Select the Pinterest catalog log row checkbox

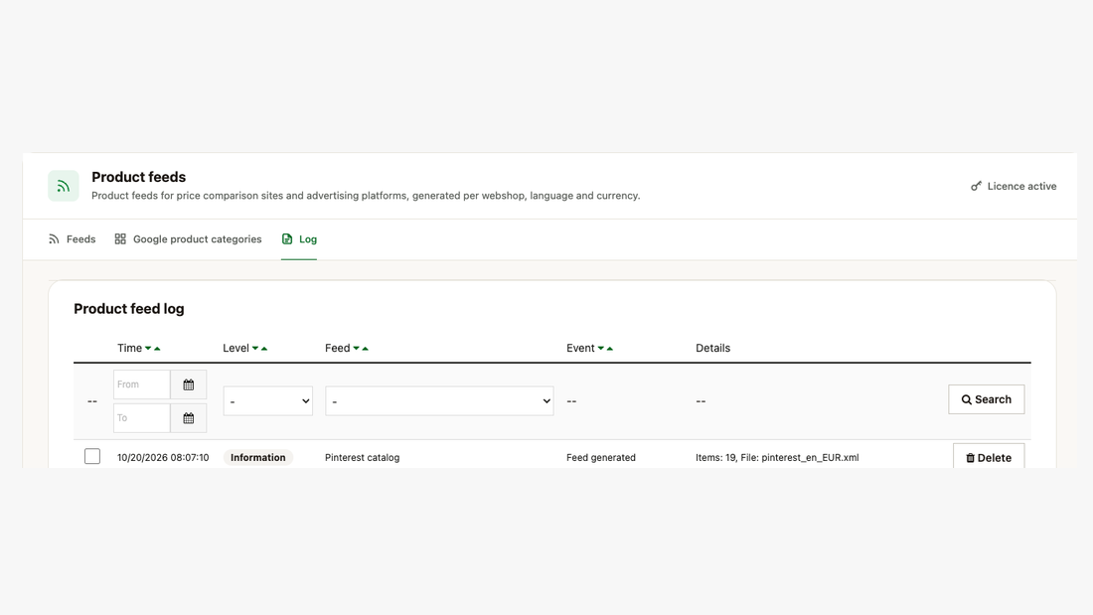(x=92, y=457)
